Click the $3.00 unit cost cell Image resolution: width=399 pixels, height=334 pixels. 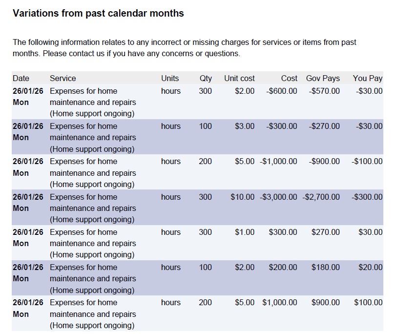click(245, 126)
